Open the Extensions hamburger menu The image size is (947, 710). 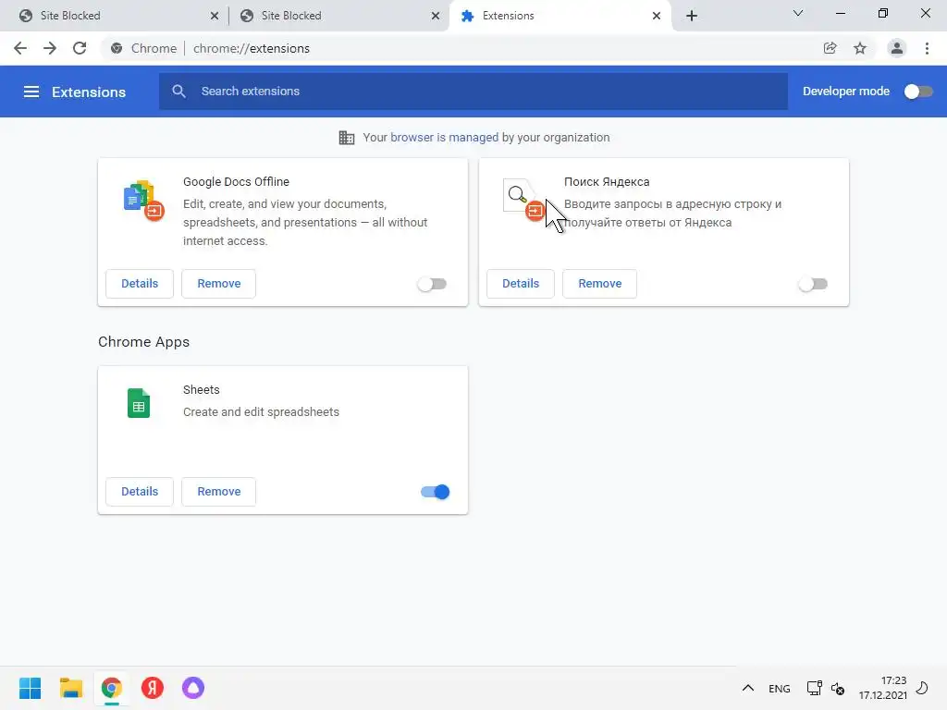tap(31, 92)
